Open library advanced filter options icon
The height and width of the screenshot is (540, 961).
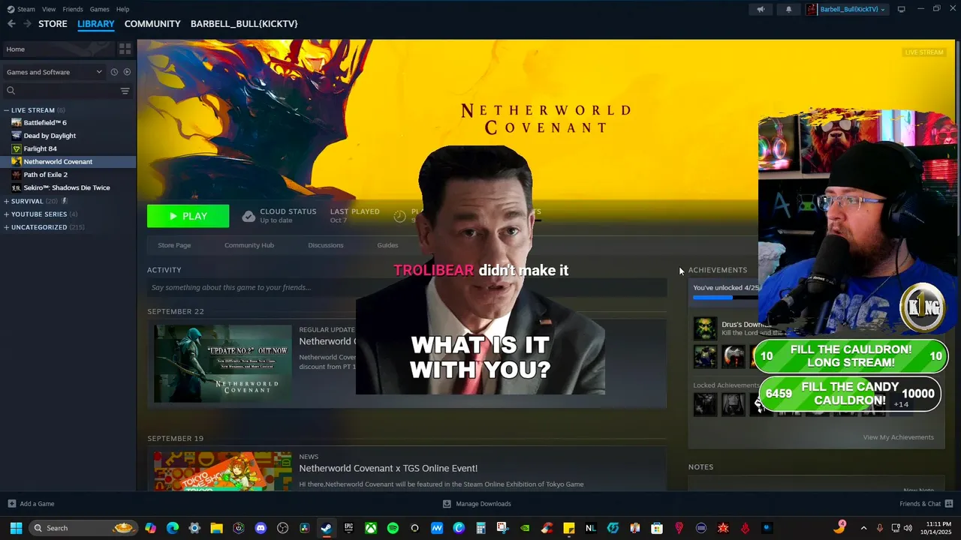coord(125,91)
